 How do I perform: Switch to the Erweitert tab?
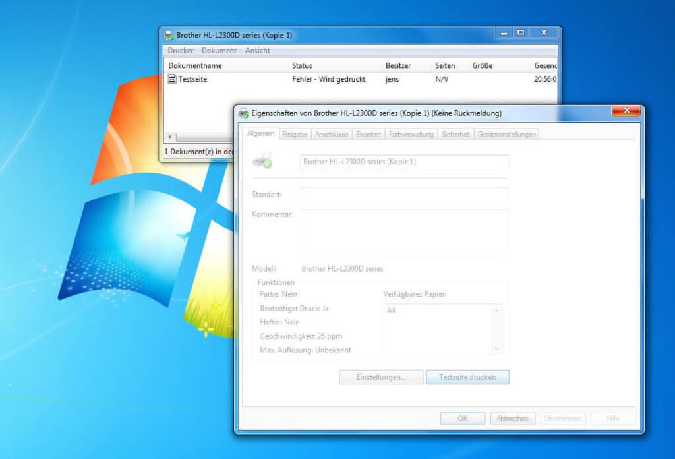(368, 134)
